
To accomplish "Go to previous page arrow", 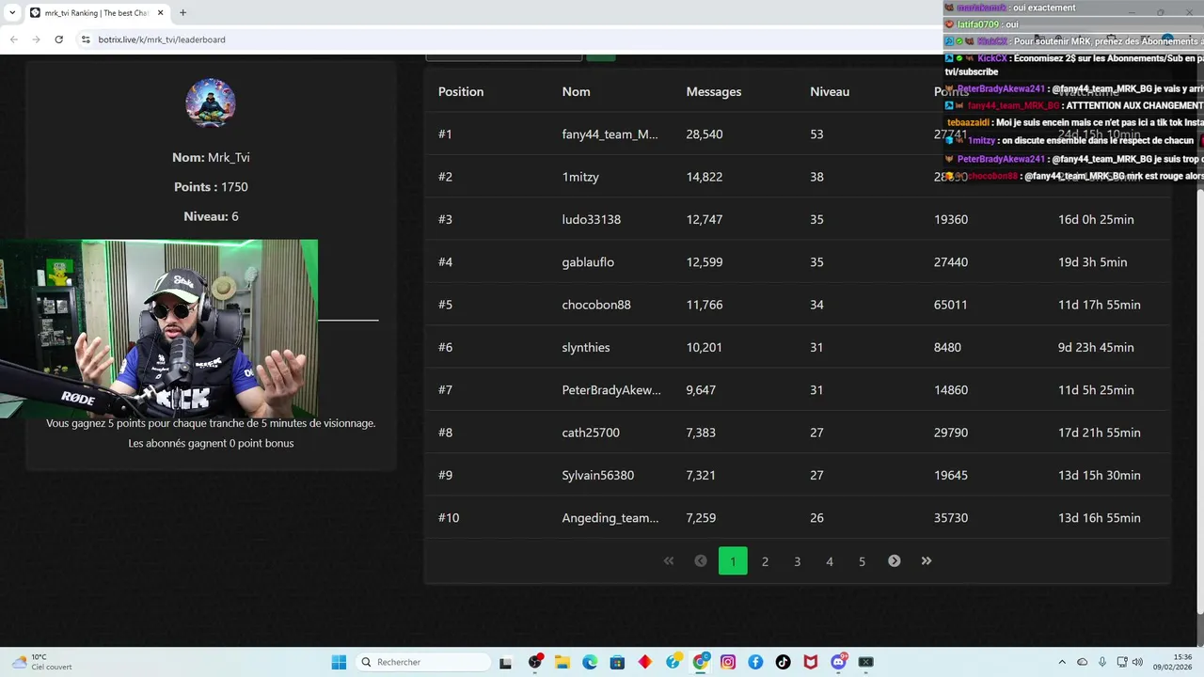I will tap(701, 561).
